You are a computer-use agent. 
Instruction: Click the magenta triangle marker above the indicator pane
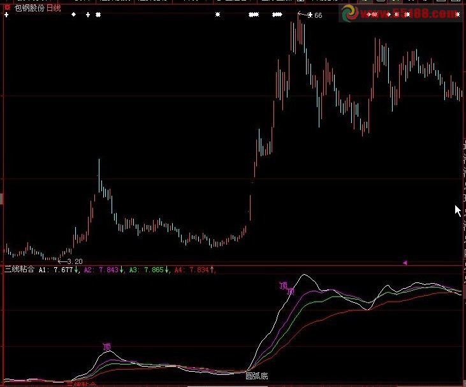point(405,263)
